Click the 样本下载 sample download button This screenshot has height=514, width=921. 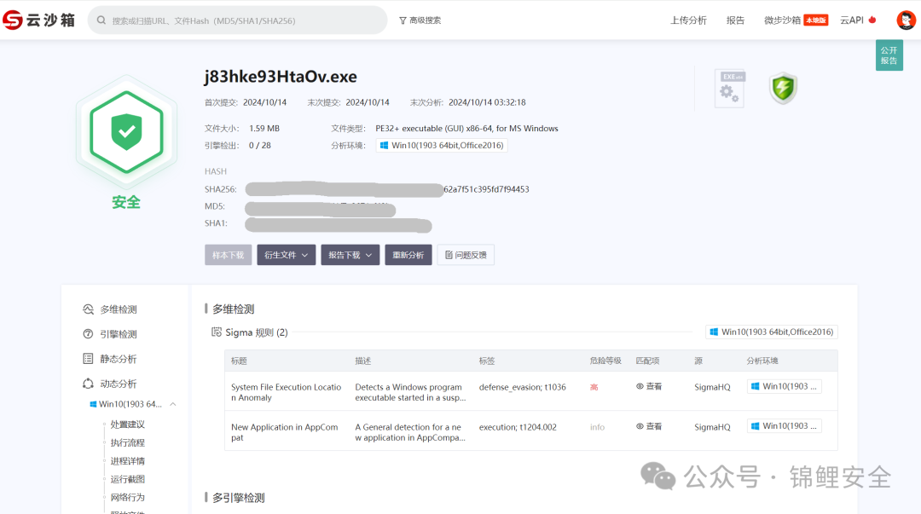[x=228, y=255]
